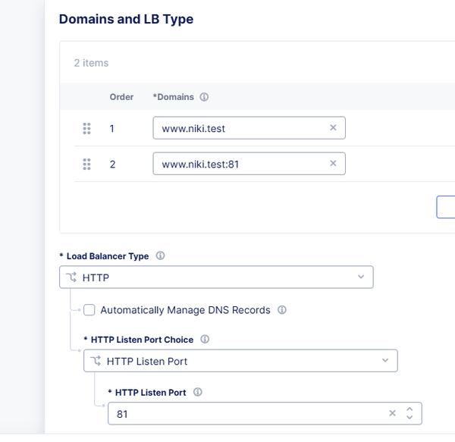Image resolution: width=455 pixels, height=442 pixels.
Task: Clear the HTTP Listen Port value 81
Action: 392,414
